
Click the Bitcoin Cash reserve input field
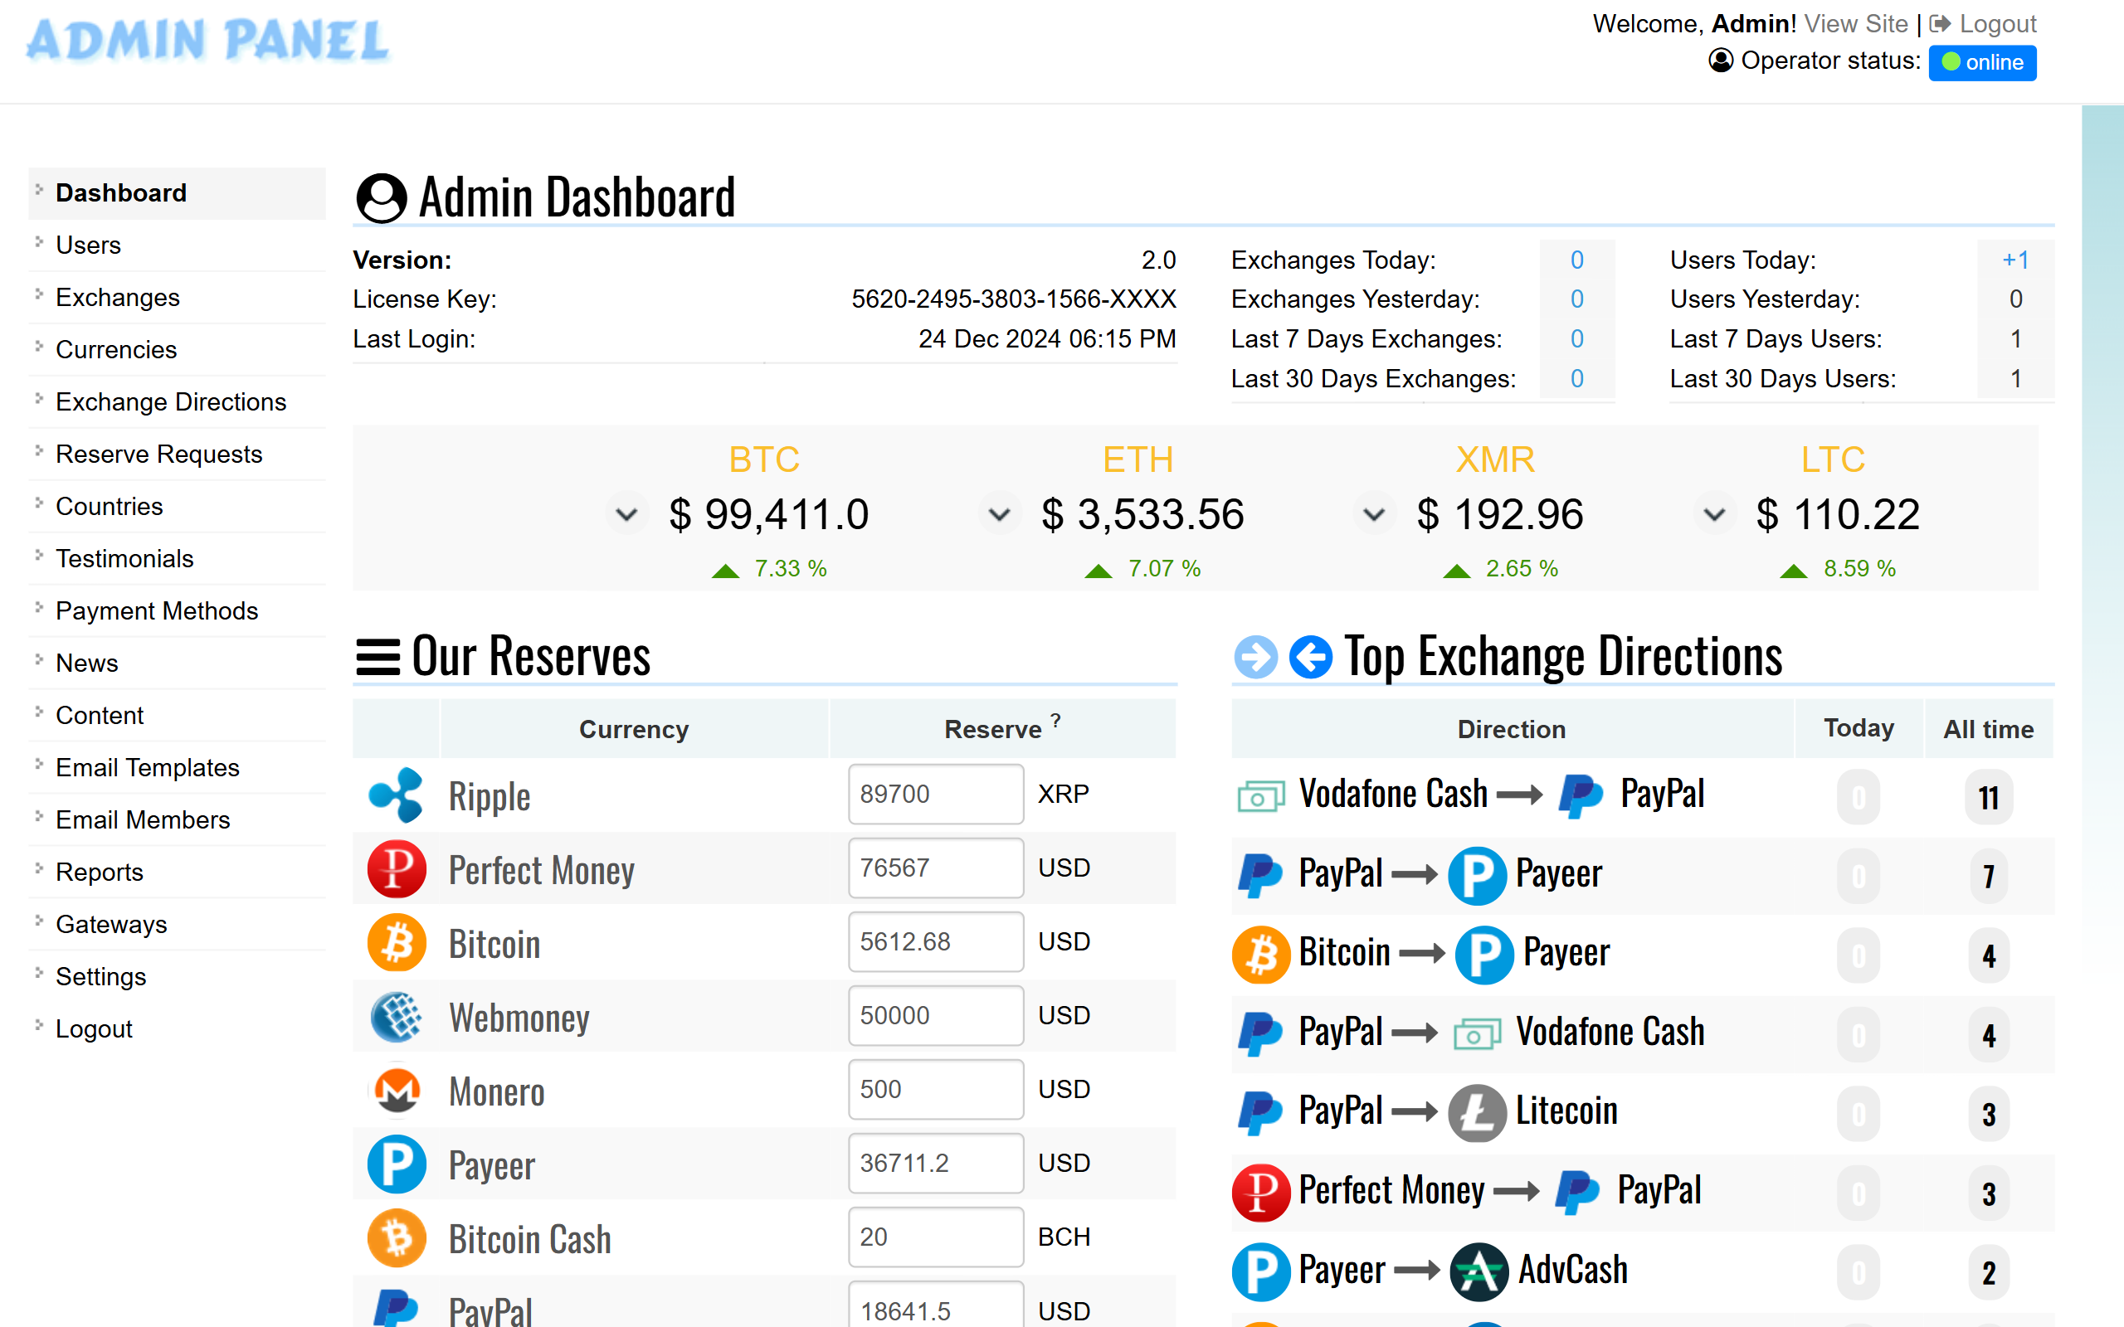click(x=936, y=1236)
